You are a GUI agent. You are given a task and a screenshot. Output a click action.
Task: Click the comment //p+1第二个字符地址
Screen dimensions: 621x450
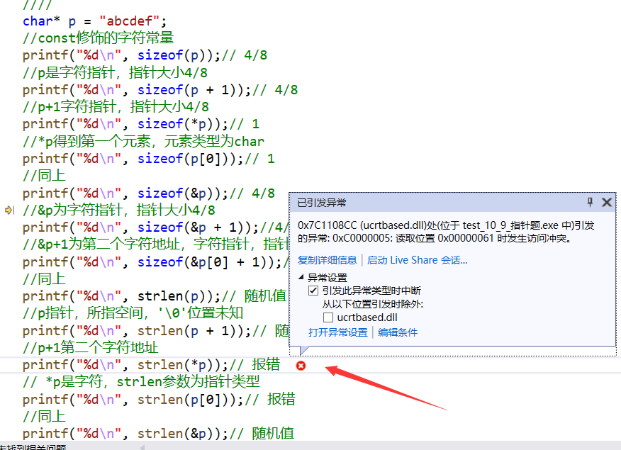tap(90, 347)
